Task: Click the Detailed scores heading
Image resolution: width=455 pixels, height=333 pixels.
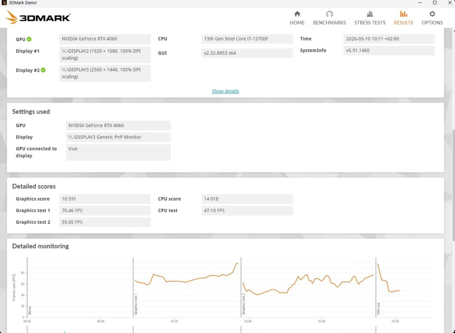Action: (34, 186)
